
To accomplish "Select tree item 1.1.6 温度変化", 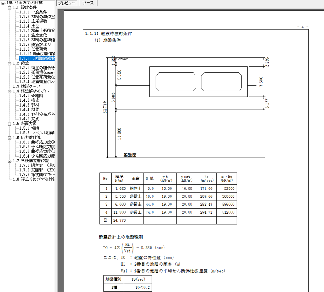I will [x=33, y=35].
